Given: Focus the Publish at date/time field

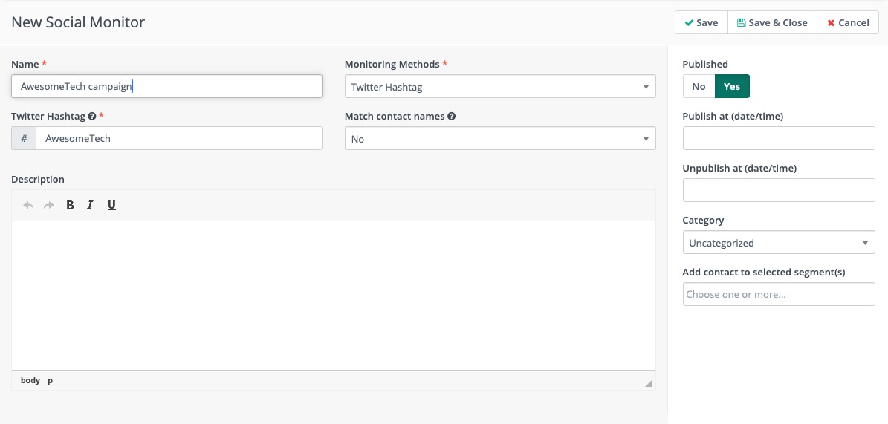Looking at the screenshot, I should point(778,138).
